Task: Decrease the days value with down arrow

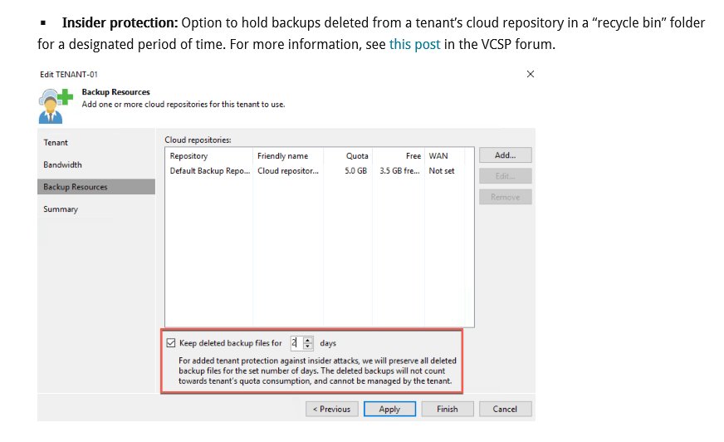Action: pos(308,346)
